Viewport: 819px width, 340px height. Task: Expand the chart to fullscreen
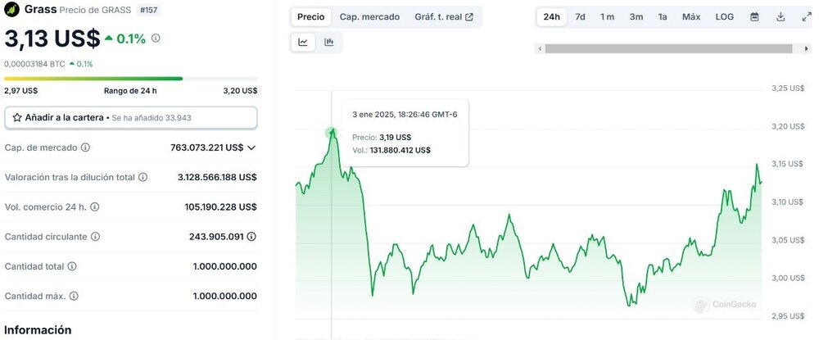click(806, 16)
